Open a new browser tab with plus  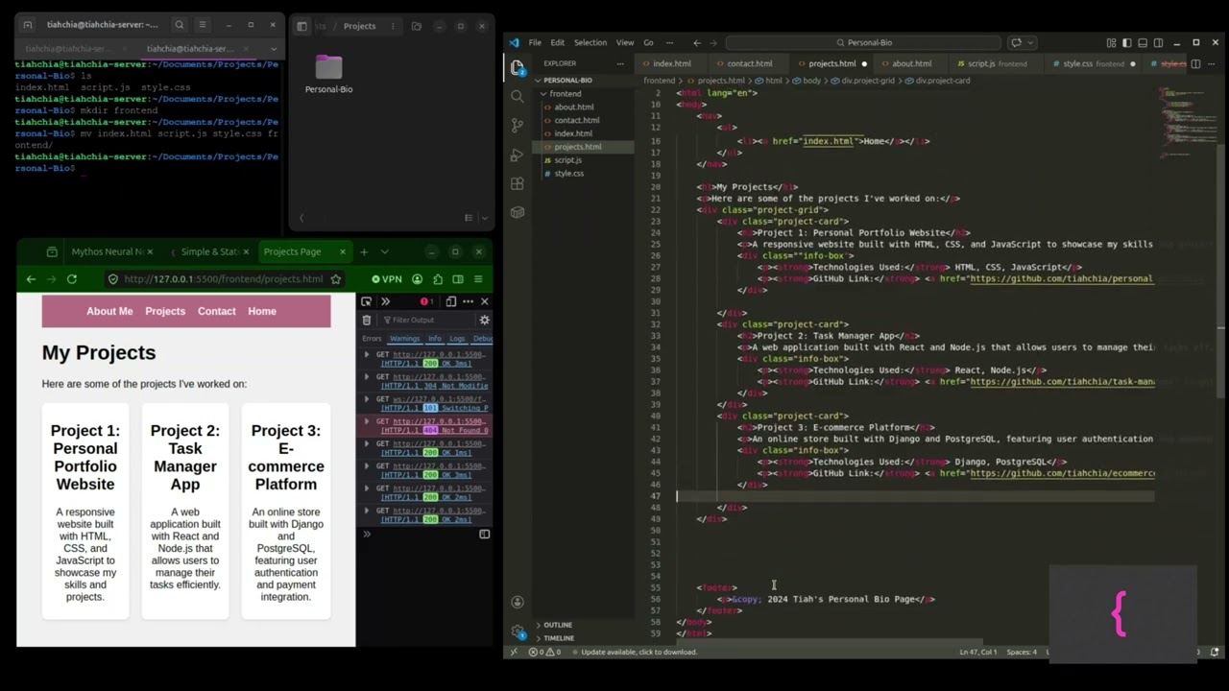pos(364,251)
